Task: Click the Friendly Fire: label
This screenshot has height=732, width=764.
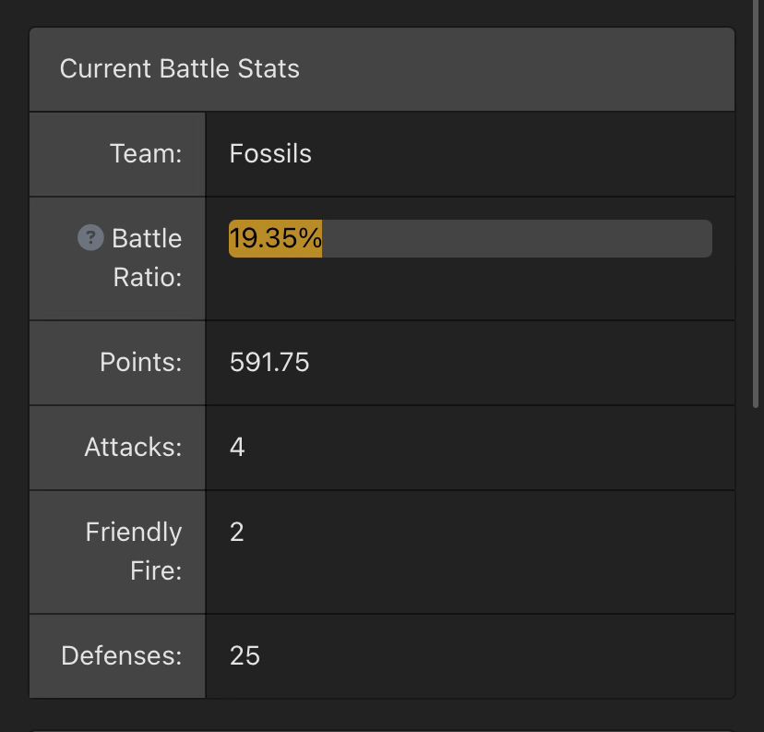Action: click(134, 552)
